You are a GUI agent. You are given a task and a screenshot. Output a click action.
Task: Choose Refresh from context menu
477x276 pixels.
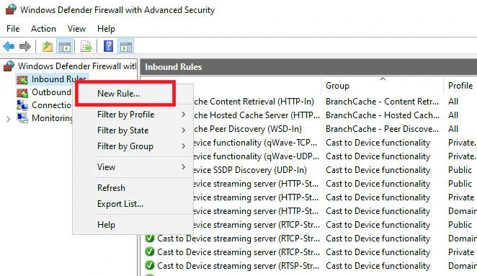pyautogui.click(x=133, y=188)
